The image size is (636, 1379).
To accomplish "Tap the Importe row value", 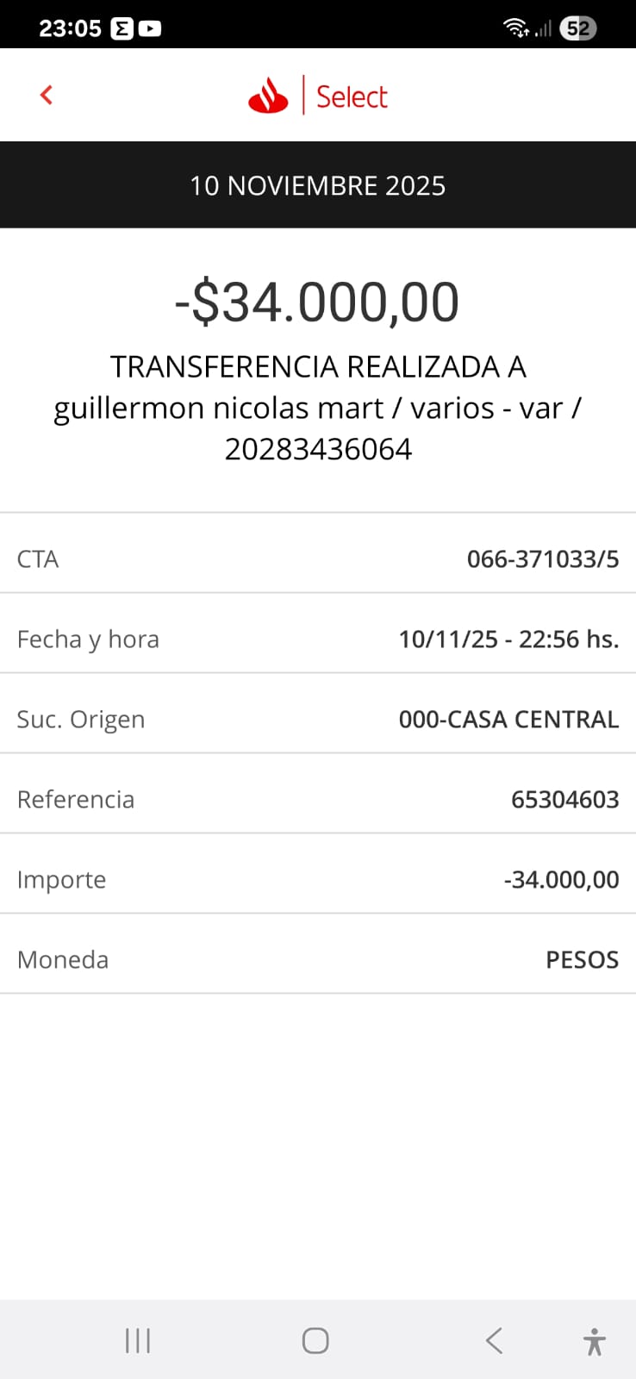I will click(561, 880).
